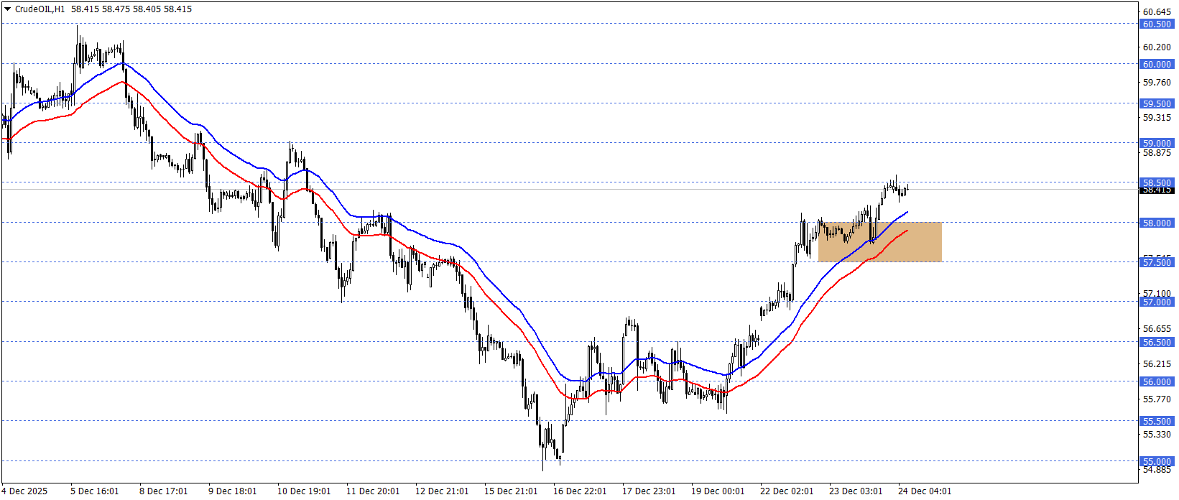Screen dimensions: 1179x500
Task: Select the 15 Dec 21:01 time axis label
Action: tap(511, 491)
